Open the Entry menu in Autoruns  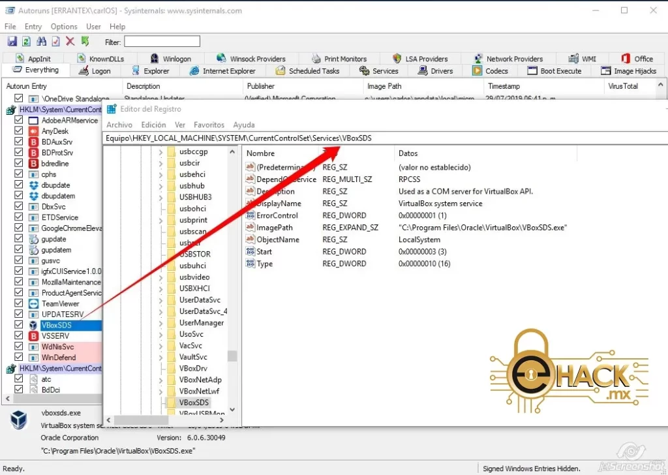33,26
